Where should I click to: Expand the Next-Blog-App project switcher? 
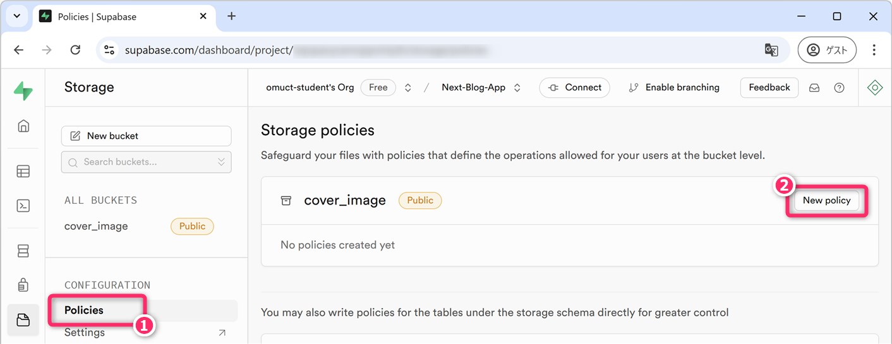pyautogui.click(x=517, y=88)
